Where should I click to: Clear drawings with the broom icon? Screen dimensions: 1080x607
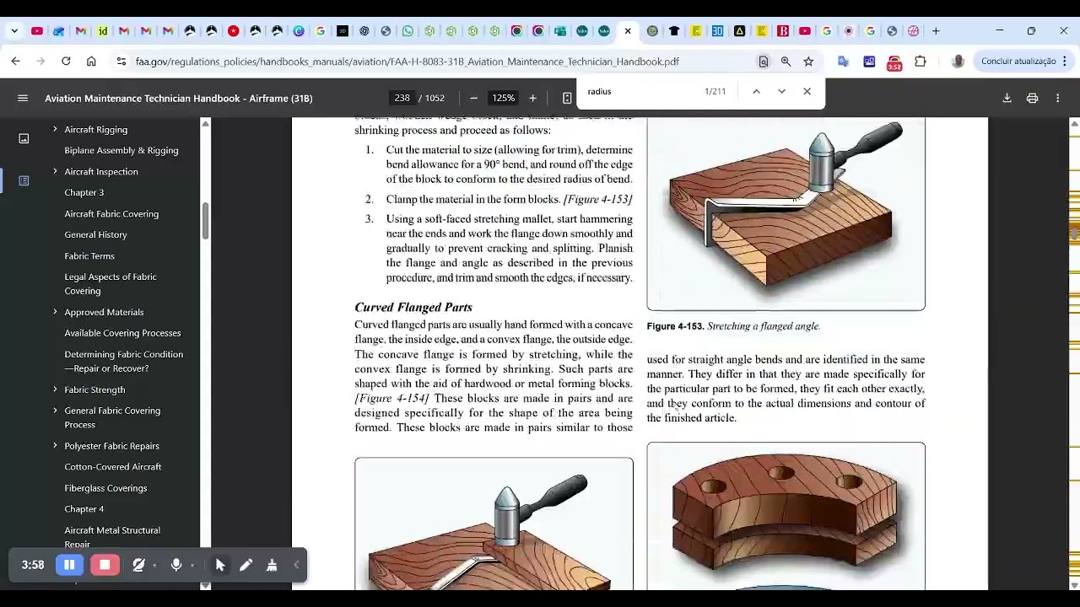272,565
